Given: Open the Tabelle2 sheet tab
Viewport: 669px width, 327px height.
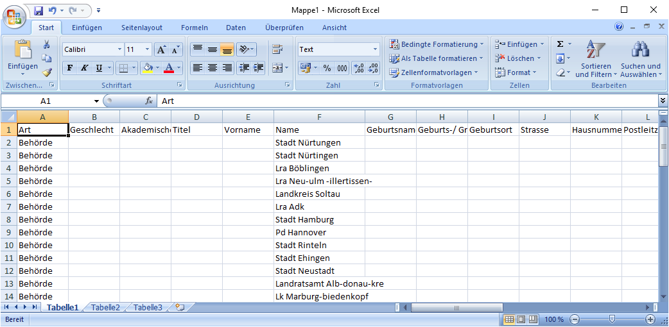Looking at the screenshot, I should pyautogui.click(x=105, y=308).
